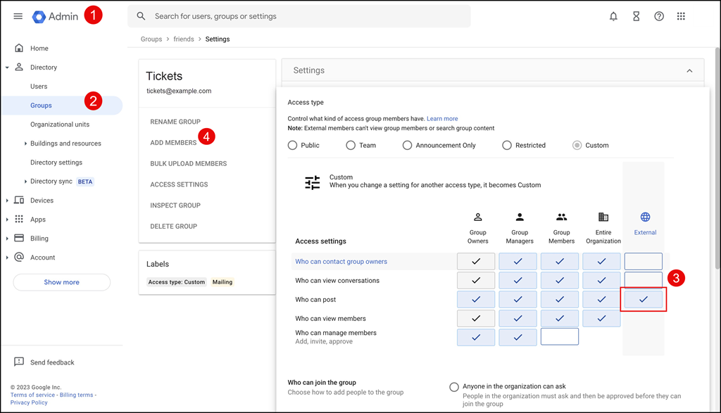Select the Public access type radio
The height and width of the screenshot is (413, 721).
(293, 145)
